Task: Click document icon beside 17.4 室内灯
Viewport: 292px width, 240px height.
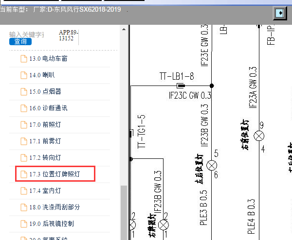Action: (x=24, y=191)
